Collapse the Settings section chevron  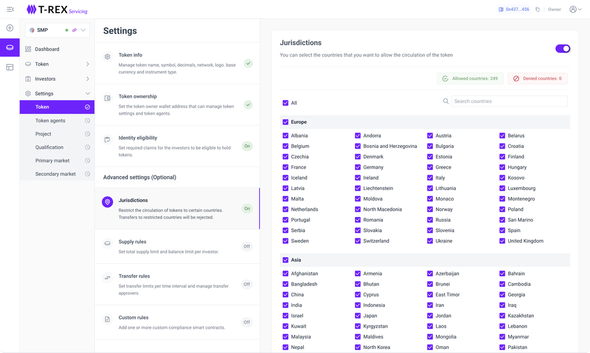point(88,93)
